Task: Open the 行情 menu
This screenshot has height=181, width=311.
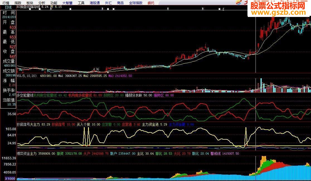Action: coord(6,3)
